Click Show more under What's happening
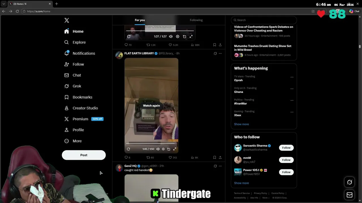The image size is (362, 203). (241, 124)
